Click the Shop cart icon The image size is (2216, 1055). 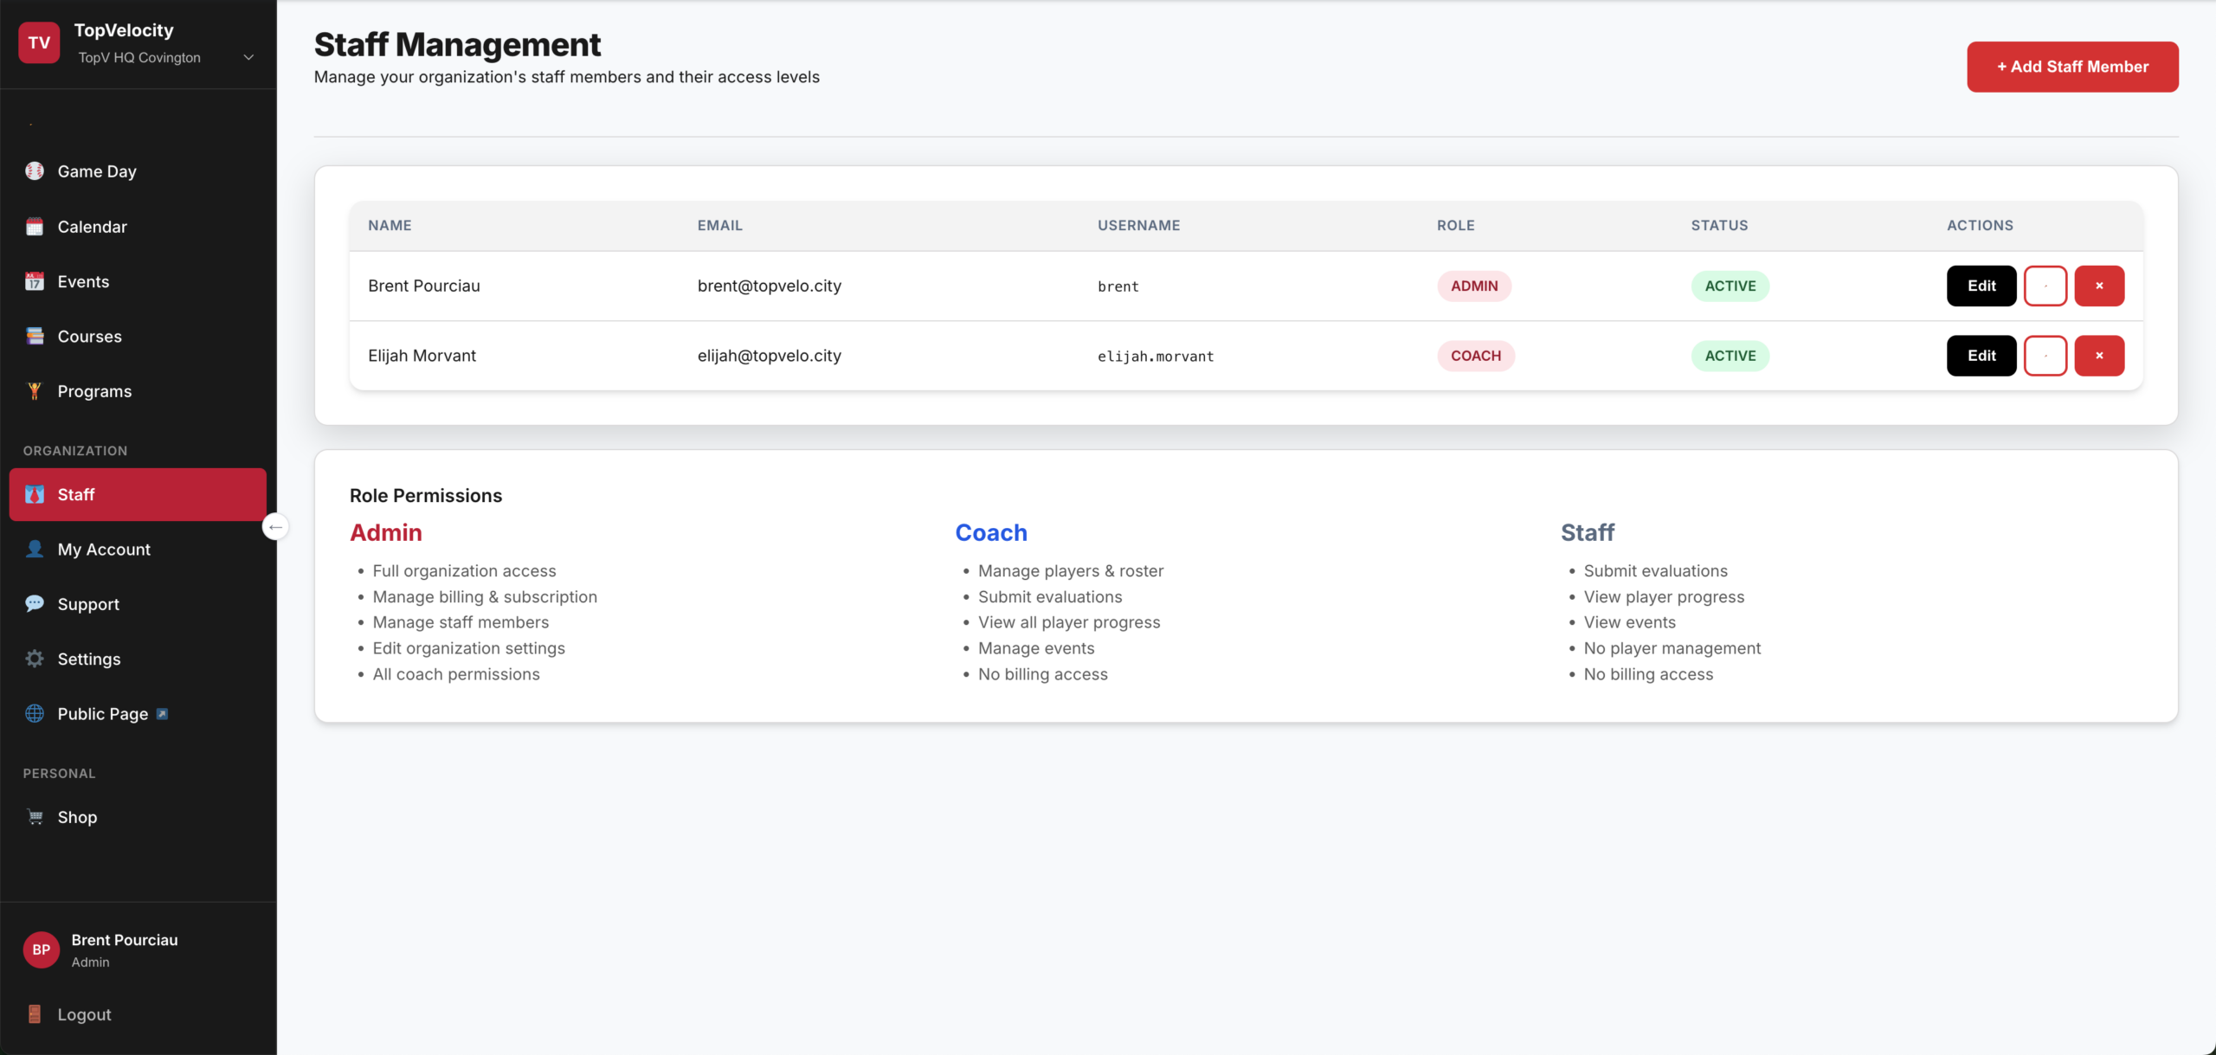coord(35,817)
